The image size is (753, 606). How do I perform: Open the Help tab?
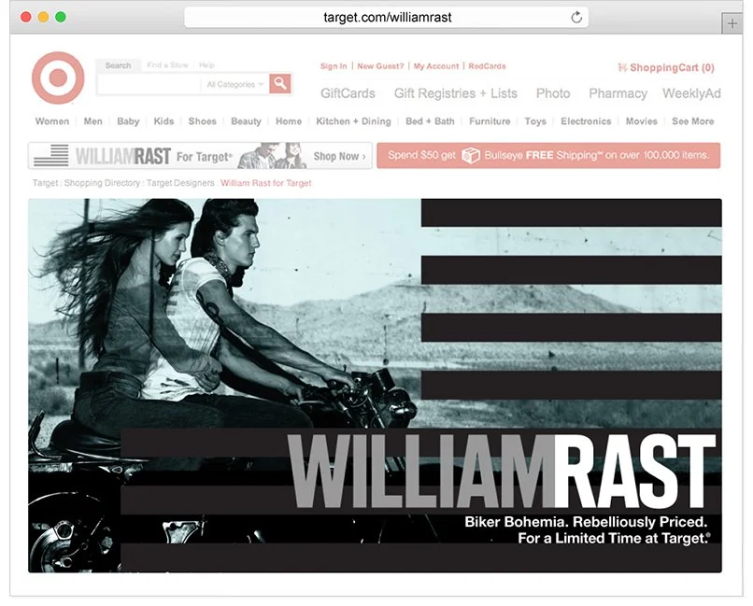click(206, 64)
